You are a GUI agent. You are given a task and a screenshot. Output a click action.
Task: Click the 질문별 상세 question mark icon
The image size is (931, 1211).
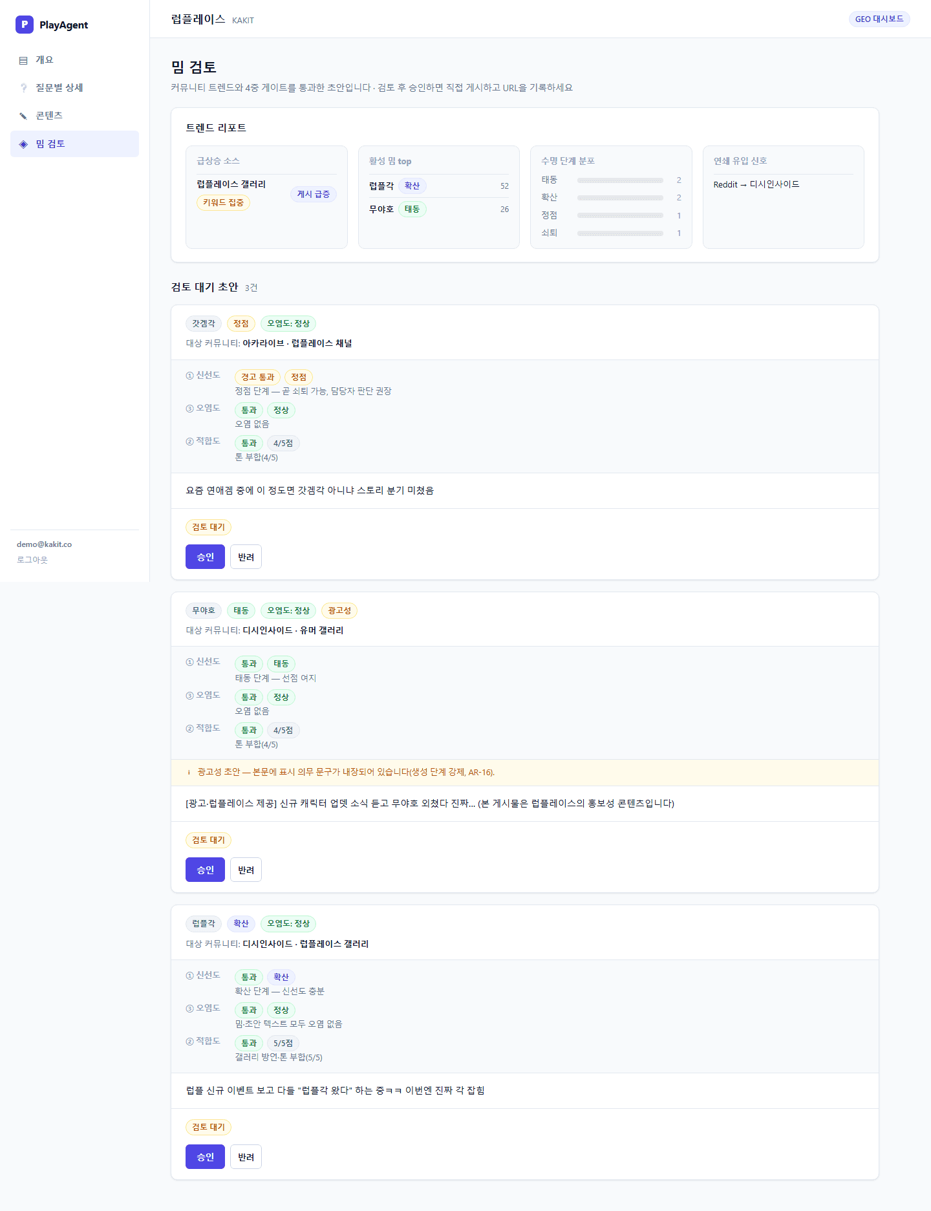[x=23, y=88]
